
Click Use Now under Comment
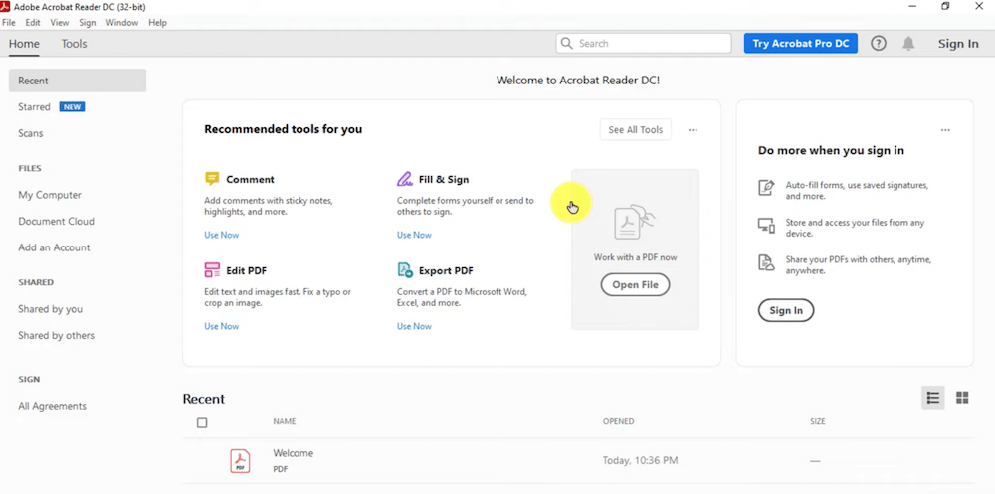point(222,235)
